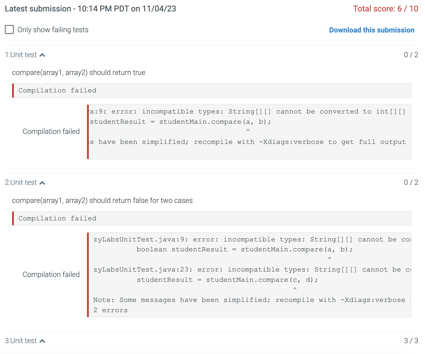Click the "3 / 3" score for test 3
This screenshot has width=425, height=354.
(x=411, y=340)
